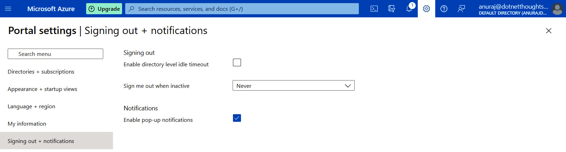This screenshot has width=566, height=152.
Task: Open the Directories filter icon in header
Action: (392, 9)
